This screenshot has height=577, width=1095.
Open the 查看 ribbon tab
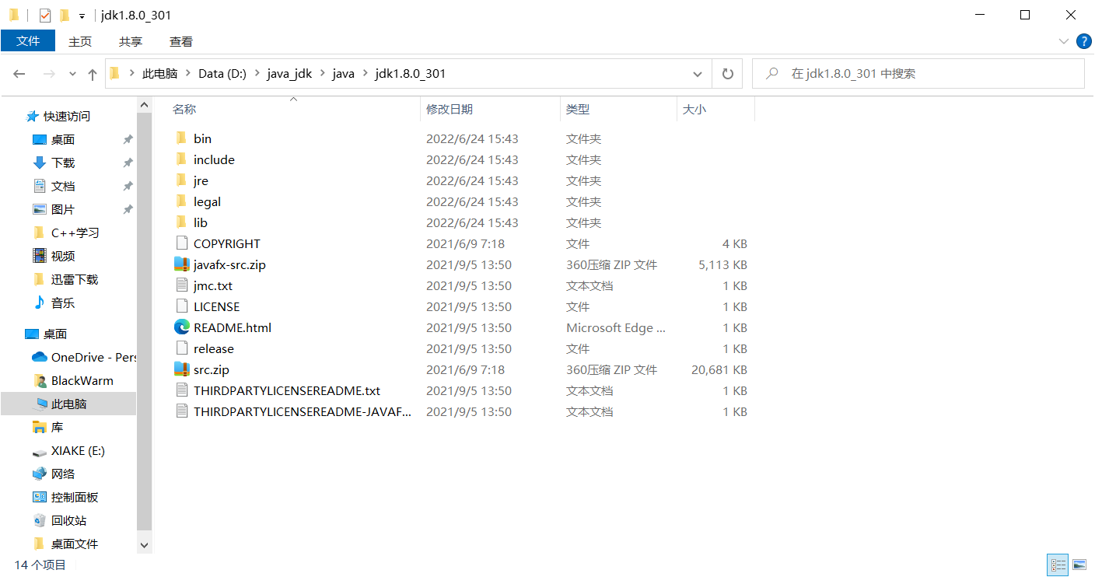click(x=181, y=41)
